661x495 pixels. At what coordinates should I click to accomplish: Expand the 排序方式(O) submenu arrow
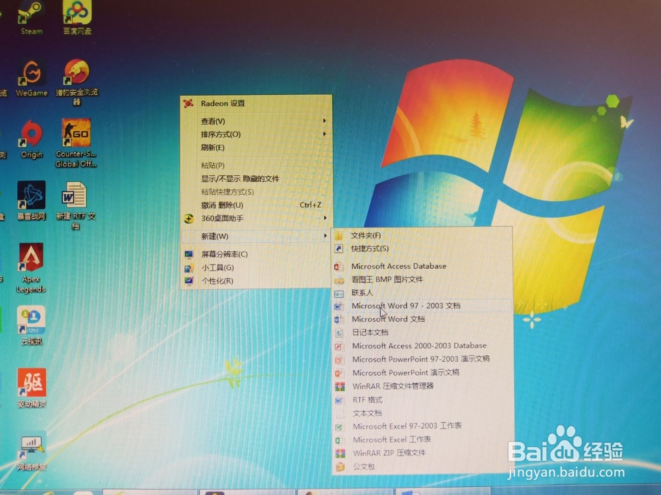324,134
